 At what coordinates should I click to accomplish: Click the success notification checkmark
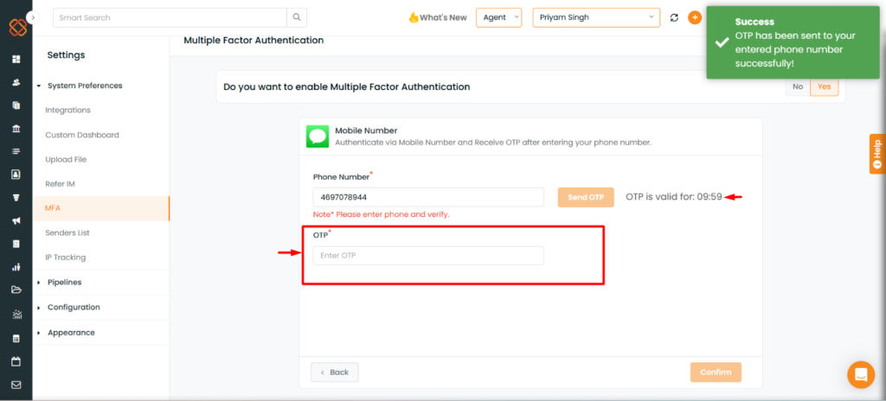coord(721,43)
